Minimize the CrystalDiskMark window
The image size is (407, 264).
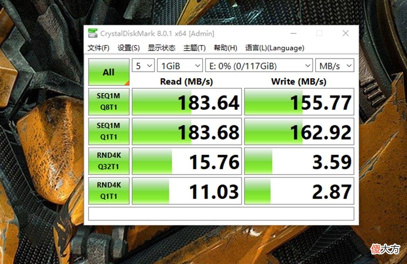click(x=293, y=33)
